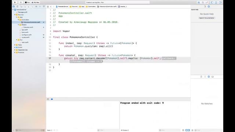The height and width of the screenshot is (132, 235).
Task: Click PokemonsController.swift in the jump bar
Action: (x=107, y=7)
